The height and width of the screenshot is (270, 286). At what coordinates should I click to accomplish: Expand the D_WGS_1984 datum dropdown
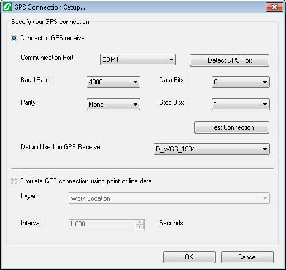pyautogui.click(x=212, y=149)
